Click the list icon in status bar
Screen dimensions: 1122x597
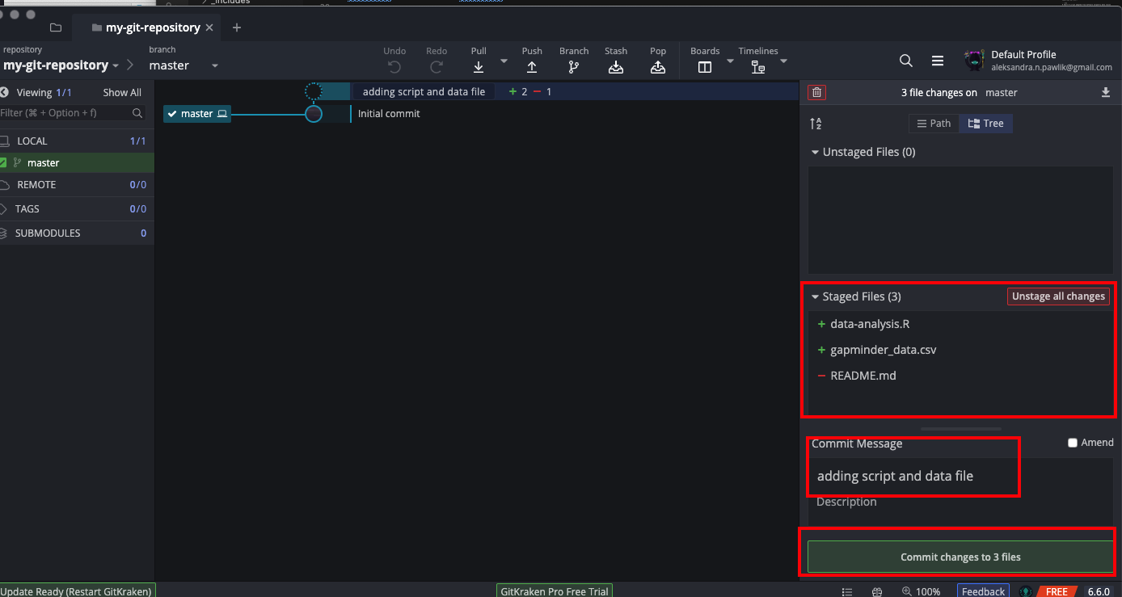pos(847,591)
